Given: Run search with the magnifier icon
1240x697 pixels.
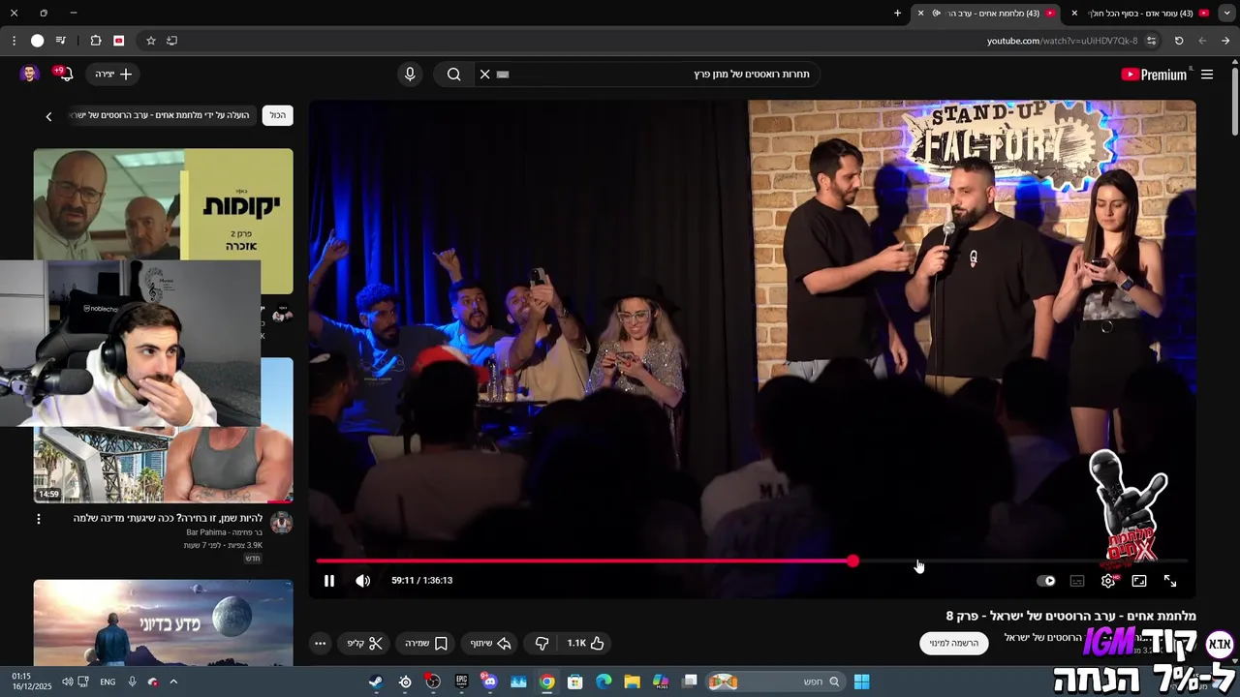Looking at the screenshot, I should 453,75.
